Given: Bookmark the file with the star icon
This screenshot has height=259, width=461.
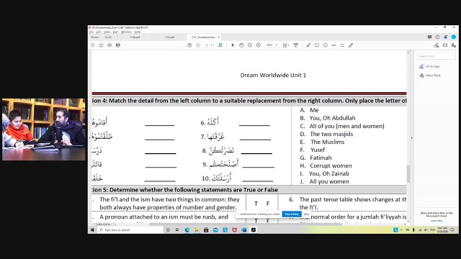Looking at the screenshot, I should click(x=101, y=45).
